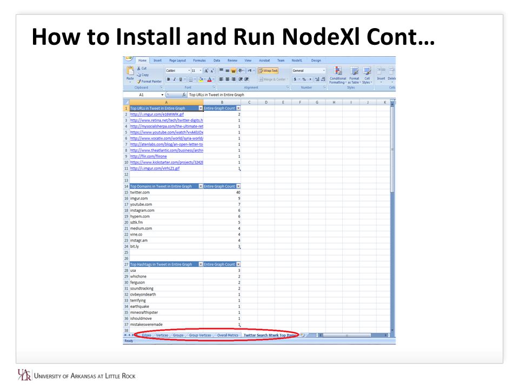This screenshot has height=389, width=519.
Task: Open the number format General dropdown
Action: (324, 70)
